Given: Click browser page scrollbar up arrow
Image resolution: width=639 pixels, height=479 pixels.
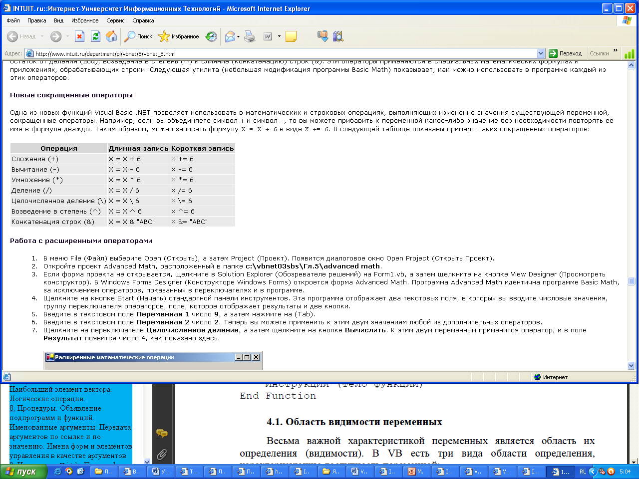Looking at the screenshot, I should pos(632,65).
